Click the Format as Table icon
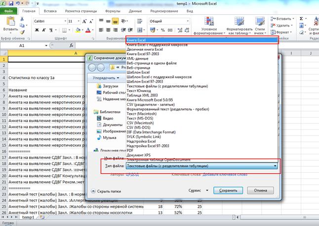Image resolution: width=319 pixels, height=226 pixels. [239, 22]
